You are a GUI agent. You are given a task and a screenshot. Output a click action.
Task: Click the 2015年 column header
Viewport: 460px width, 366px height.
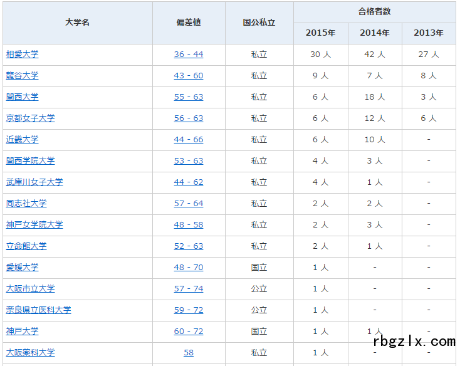tap(321, 33)
